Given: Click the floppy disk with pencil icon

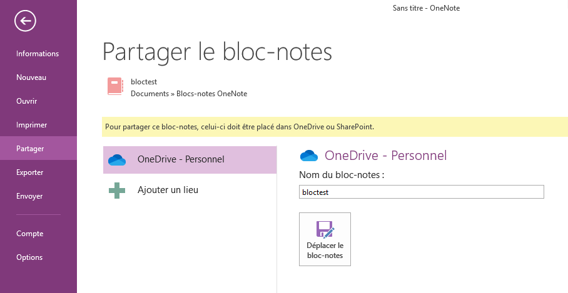Looking at the screenshot, I should tap(325, 229).
